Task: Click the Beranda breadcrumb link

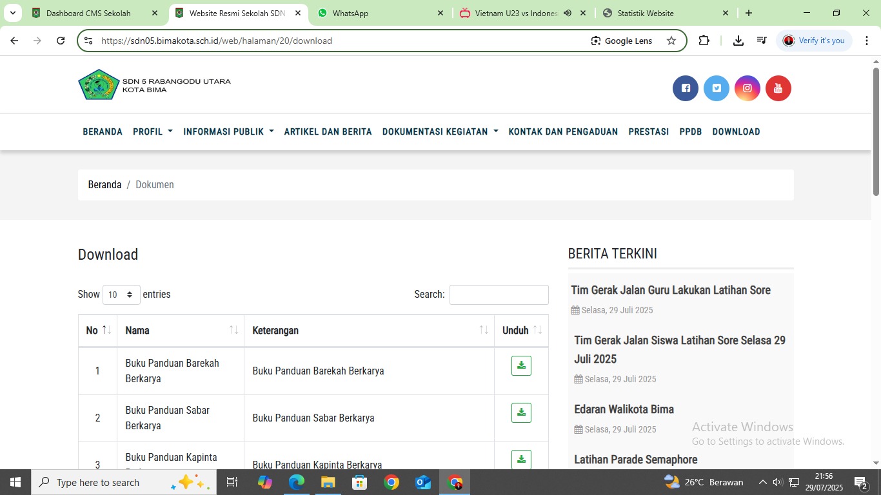Action: point(104,185)
